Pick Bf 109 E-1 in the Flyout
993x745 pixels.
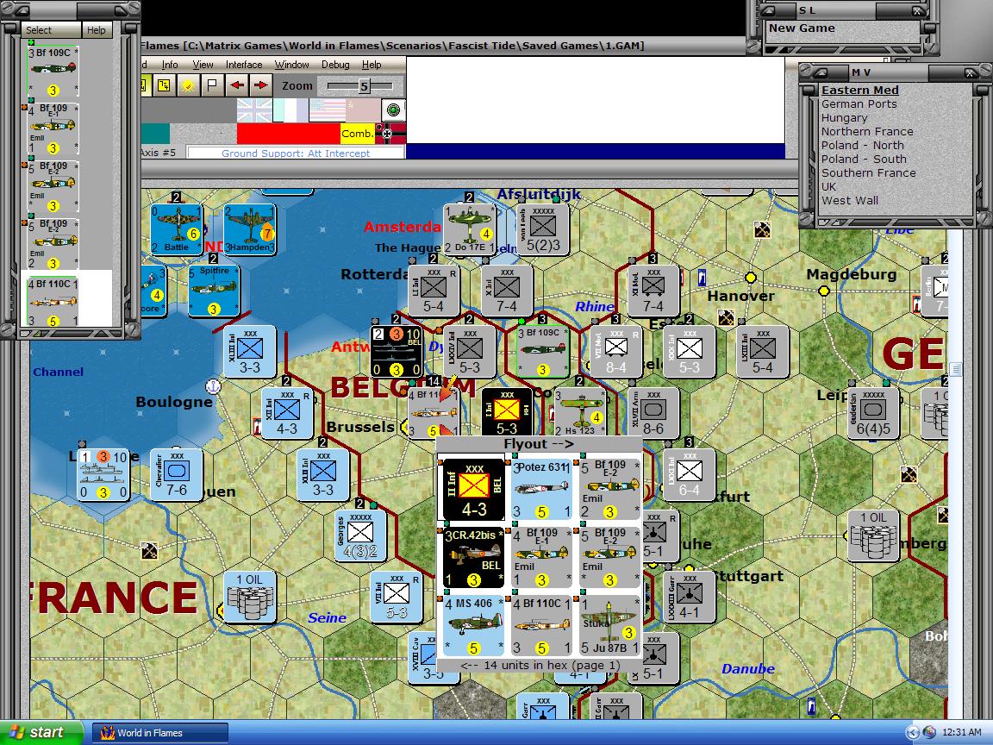541,558
